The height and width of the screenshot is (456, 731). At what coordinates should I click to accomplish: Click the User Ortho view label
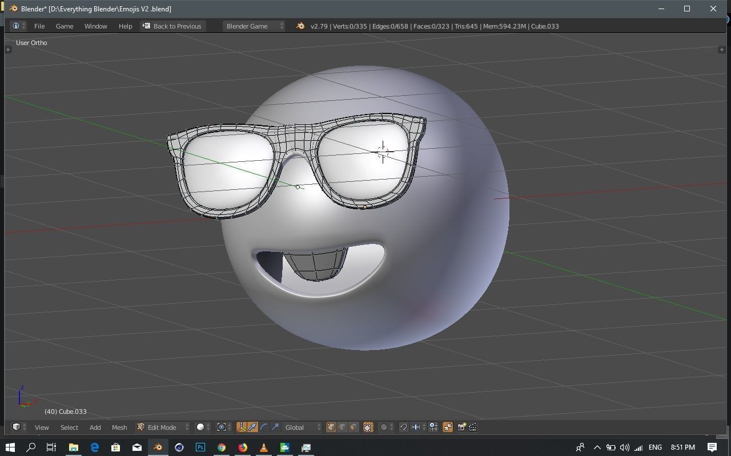click(x=31, y=43)
